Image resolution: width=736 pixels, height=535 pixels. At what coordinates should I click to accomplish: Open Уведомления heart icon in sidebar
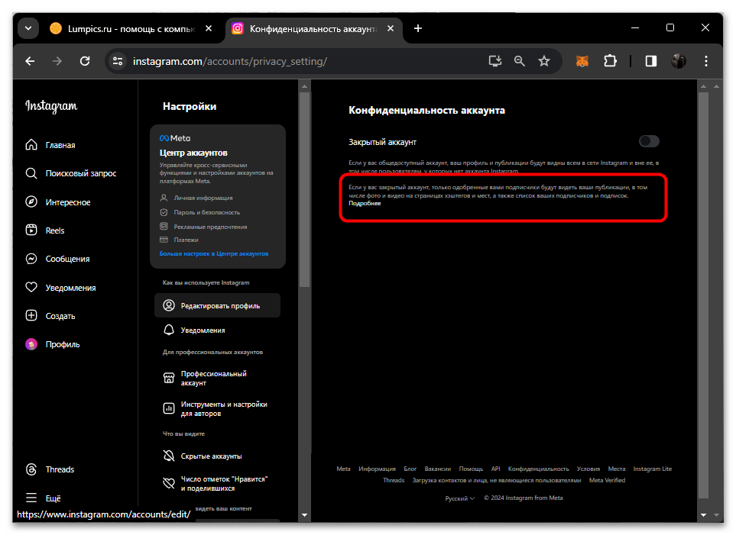pyautogui.click(x=31, y=288)
